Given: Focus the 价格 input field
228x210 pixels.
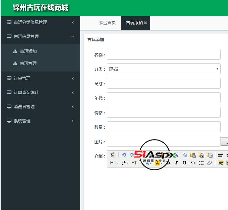Looking at the screenshot, I should (x=164, y=112).
